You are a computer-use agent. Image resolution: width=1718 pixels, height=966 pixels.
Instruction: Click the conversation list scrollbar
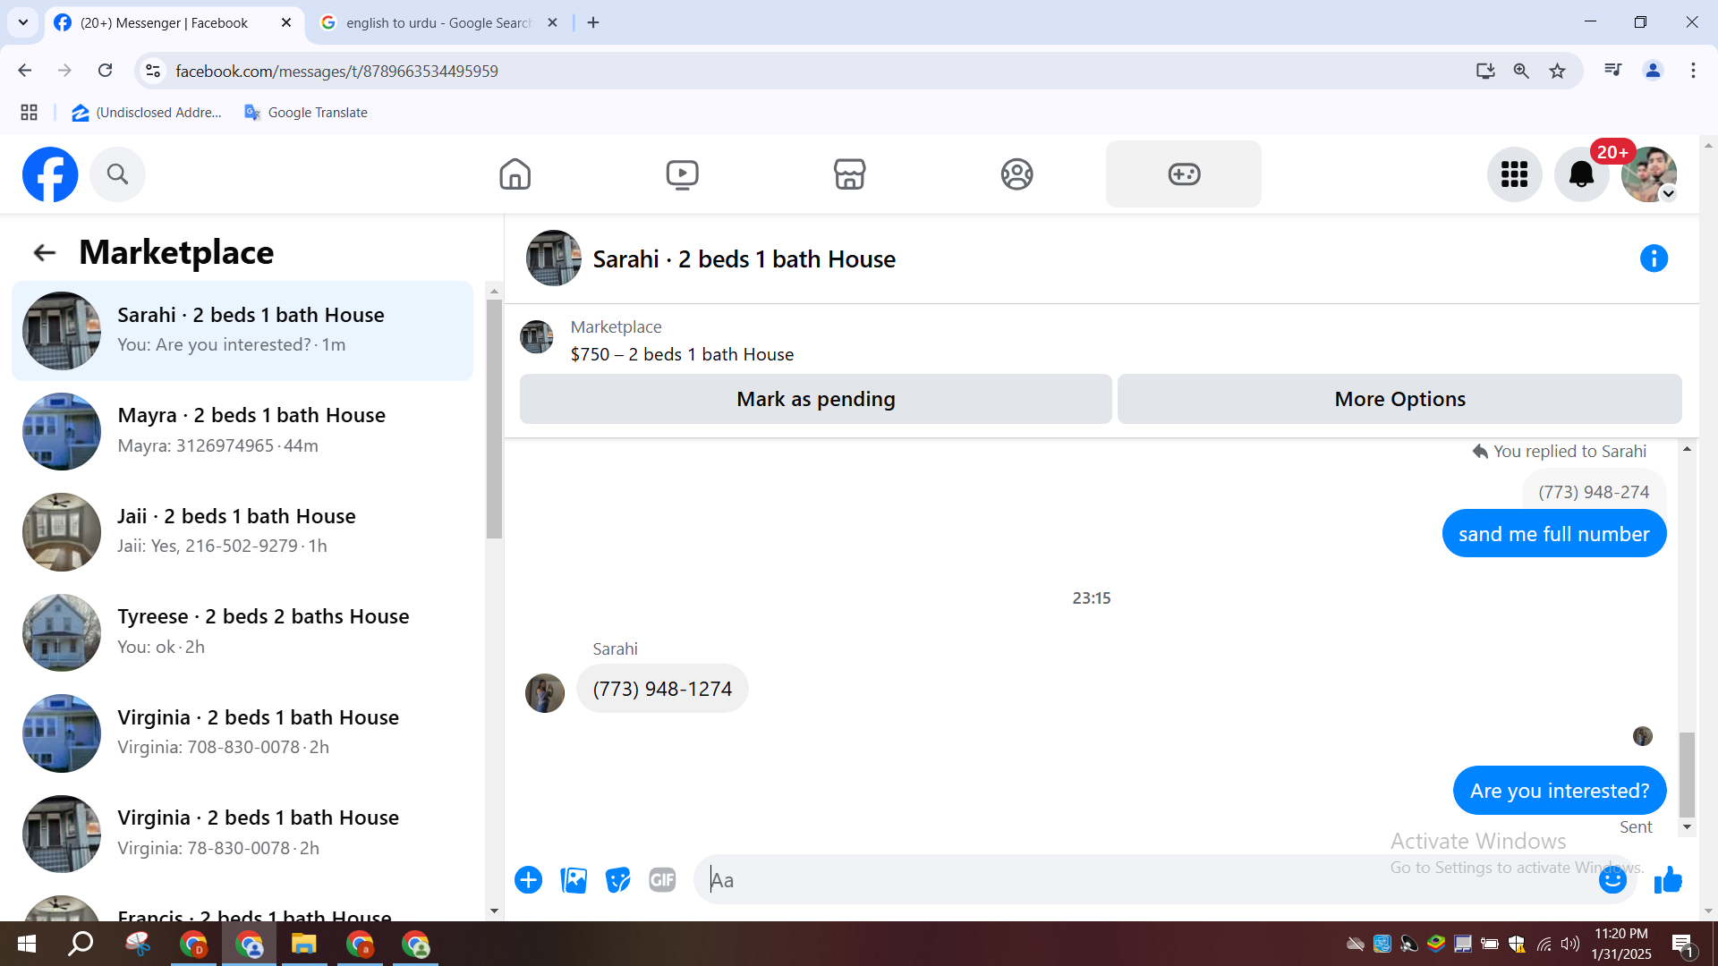[x=494, y=419]
